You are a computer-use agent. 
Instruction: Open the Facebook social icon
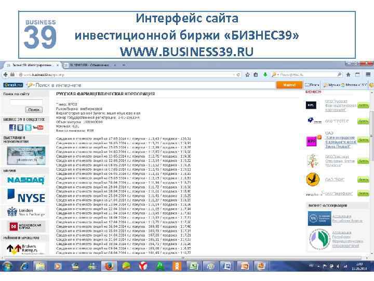pyautogui.click(x=12, y=127)
